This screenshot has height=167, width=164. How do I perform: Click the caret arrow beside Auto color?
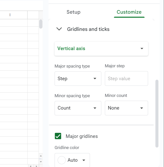coord(84,160)
